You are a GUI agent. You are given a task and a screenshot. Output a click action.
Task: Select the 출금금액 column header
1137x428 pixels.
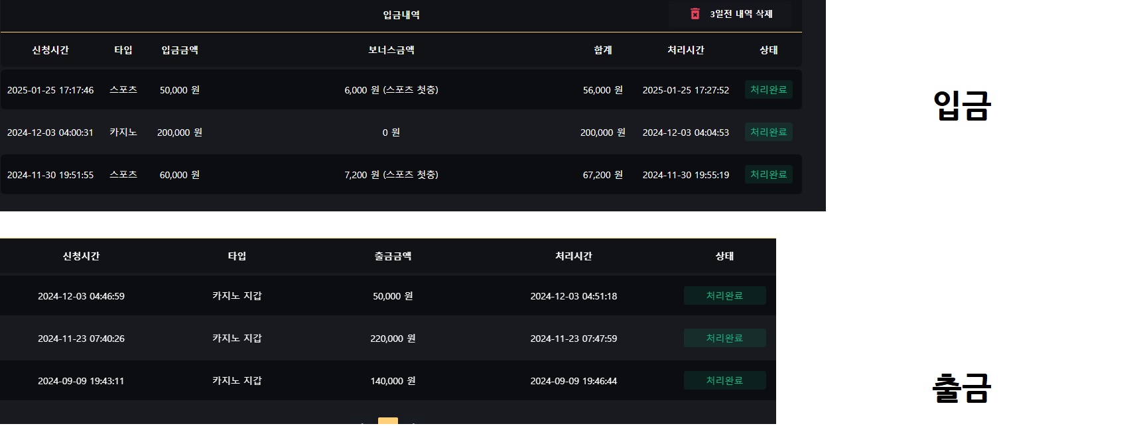point(393,256)
